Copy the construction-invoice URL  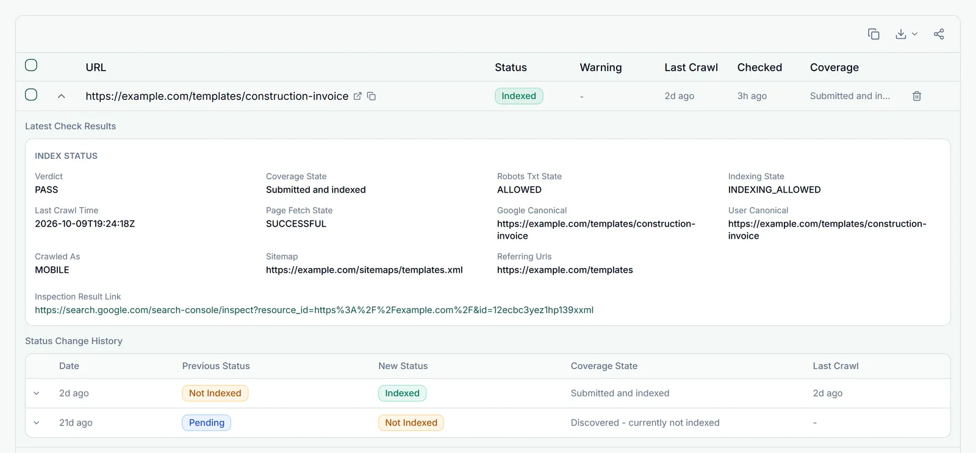coord(371,96)
